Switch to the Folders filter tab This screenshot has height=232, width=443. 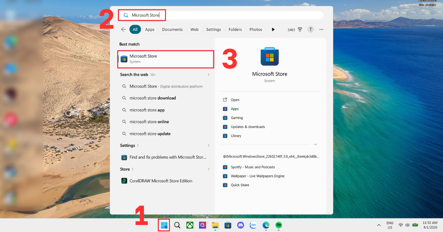(x=235, y=29)
